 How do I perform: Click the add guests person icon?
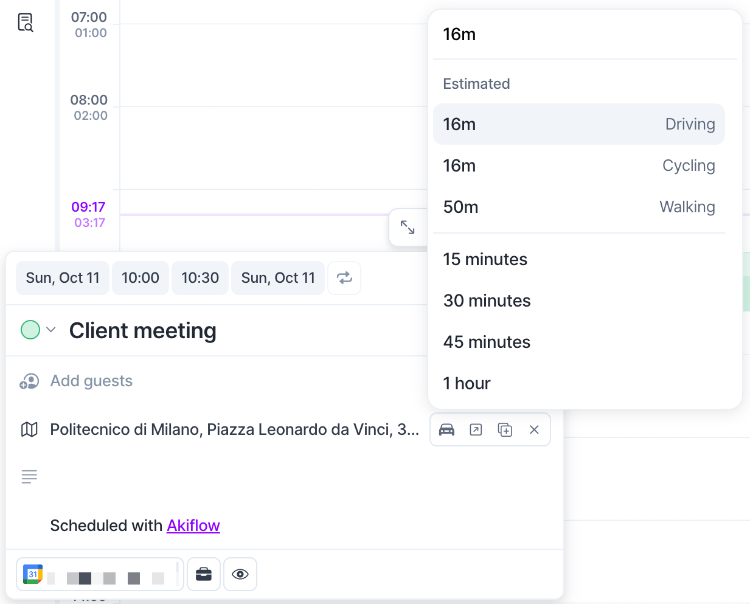pyautogui.click(x=29, y=381)
